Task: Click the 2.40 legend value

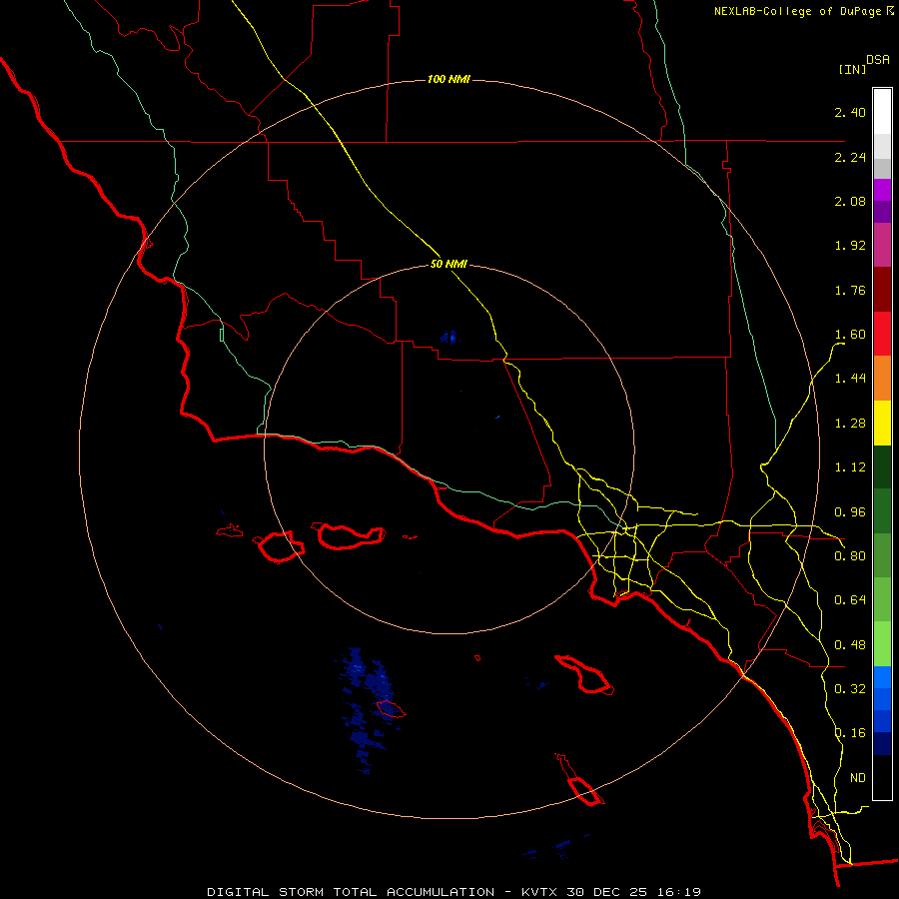Action: 850,112
